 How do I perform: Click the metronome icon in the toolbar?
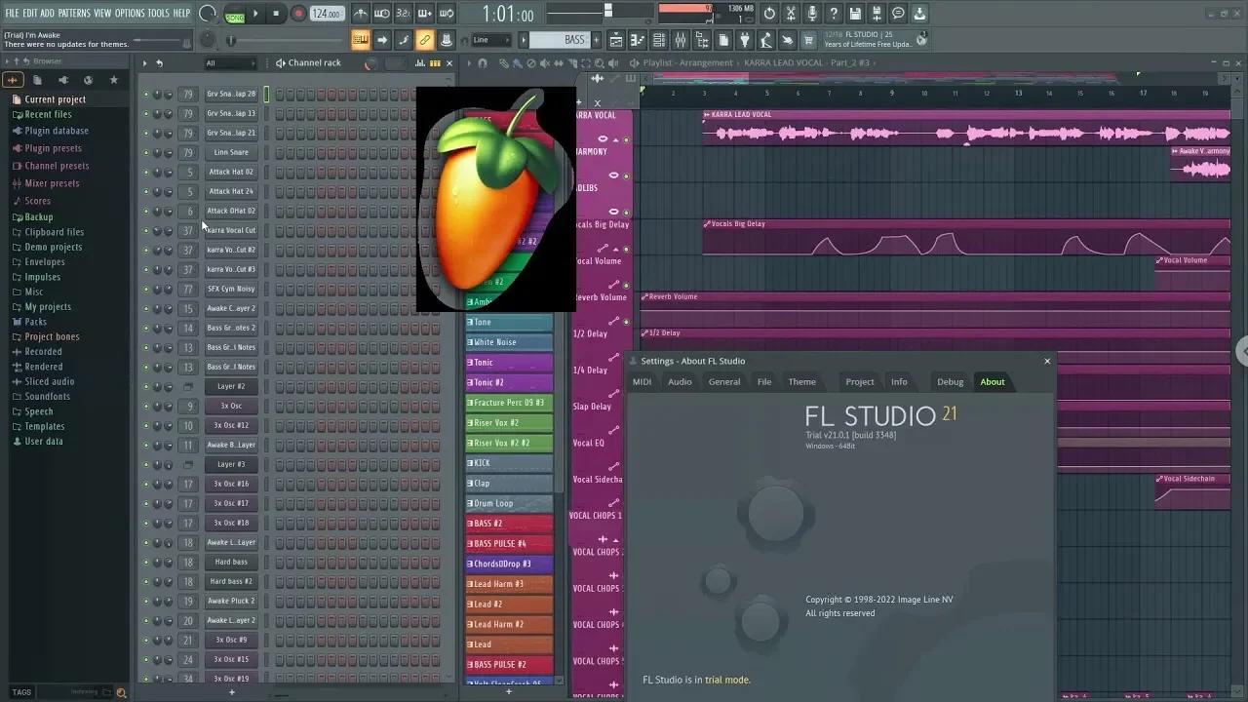pos(361,14)
